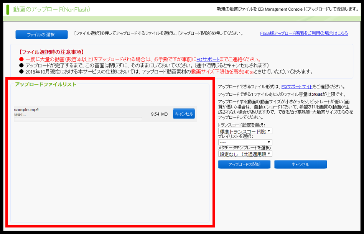The height and width of the screenshot is (234, 364).
Task: Click the ファイルの選択 button
Action: click(41, 34)
